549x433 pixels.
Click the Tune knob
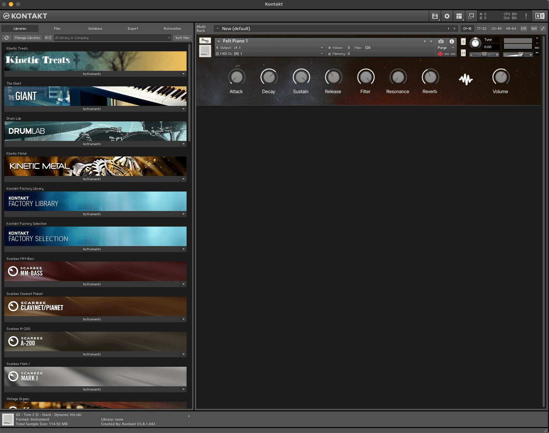[475, 44]
